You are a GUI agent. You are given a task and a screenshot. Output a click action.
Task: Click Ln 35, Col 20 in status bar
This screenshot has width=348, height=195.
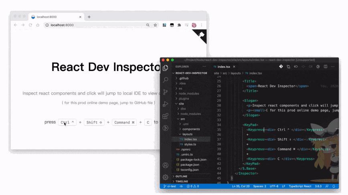(241, 186)
